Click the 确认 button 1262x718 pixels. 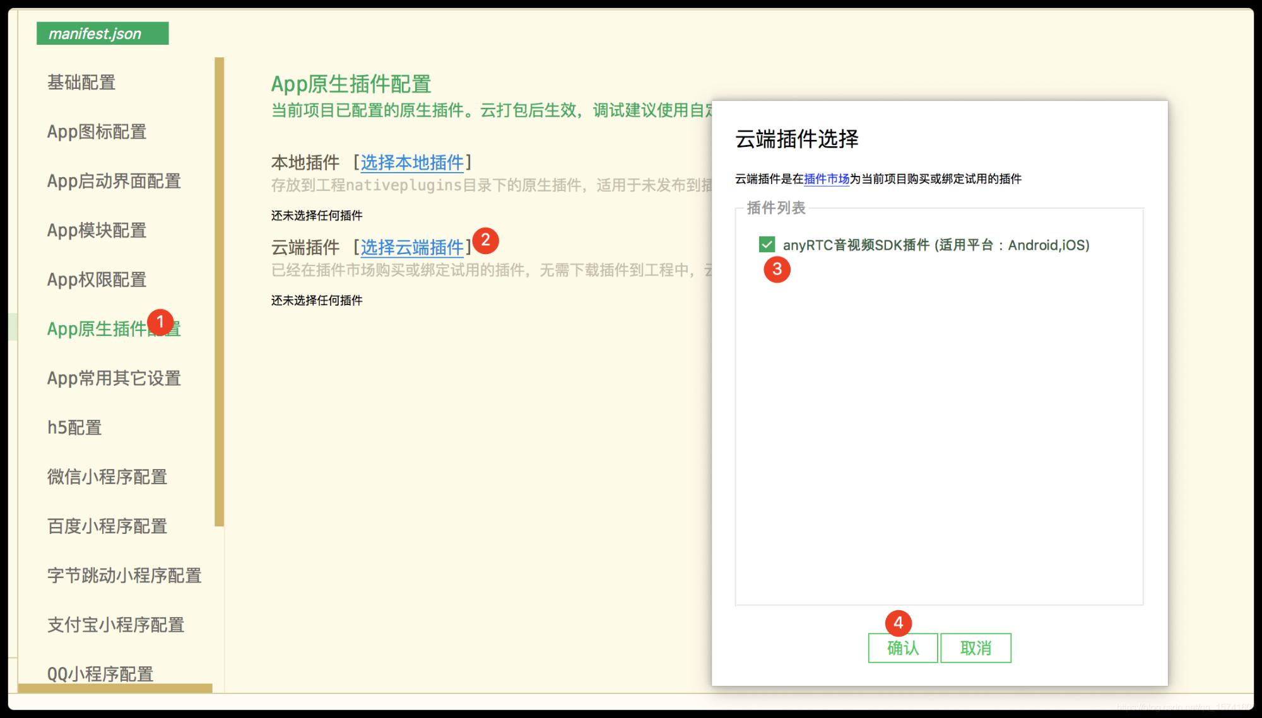point(903,648)
